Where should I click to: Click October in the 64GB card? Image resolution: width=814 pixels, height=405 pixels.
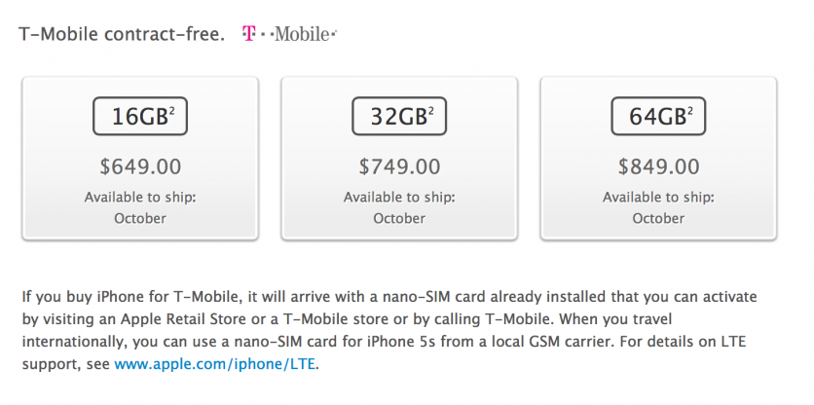coord(658,218)
